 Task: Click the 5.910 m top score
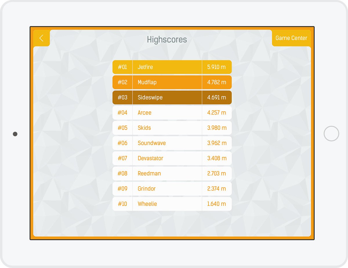coord(216,67)
